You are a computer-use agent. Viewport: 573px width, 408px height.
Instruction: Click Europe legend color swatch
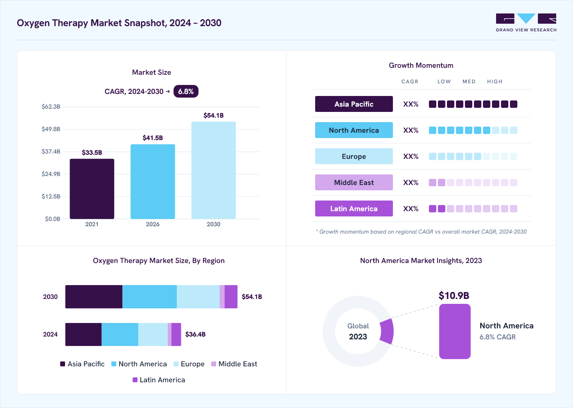coord(176,364)
